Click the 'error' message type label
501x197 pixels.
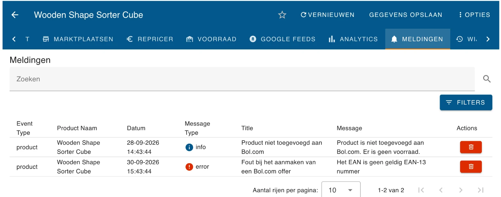point(202,167)
